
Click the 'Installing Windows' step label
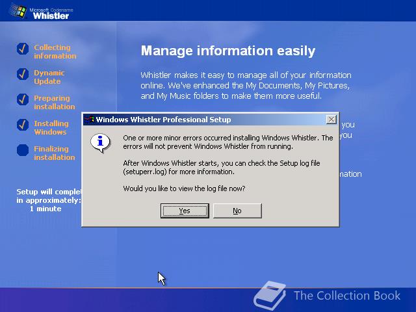[x=51, y=127]
